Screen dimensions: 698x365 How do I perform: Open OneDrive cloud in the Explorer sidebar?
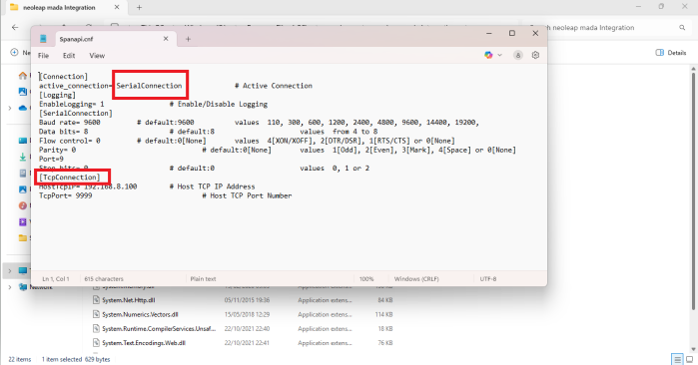[23, 108]
